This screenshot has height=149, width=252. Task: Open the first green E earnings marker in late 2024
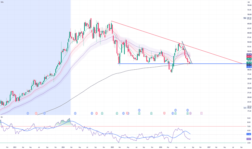click(102, 114)
